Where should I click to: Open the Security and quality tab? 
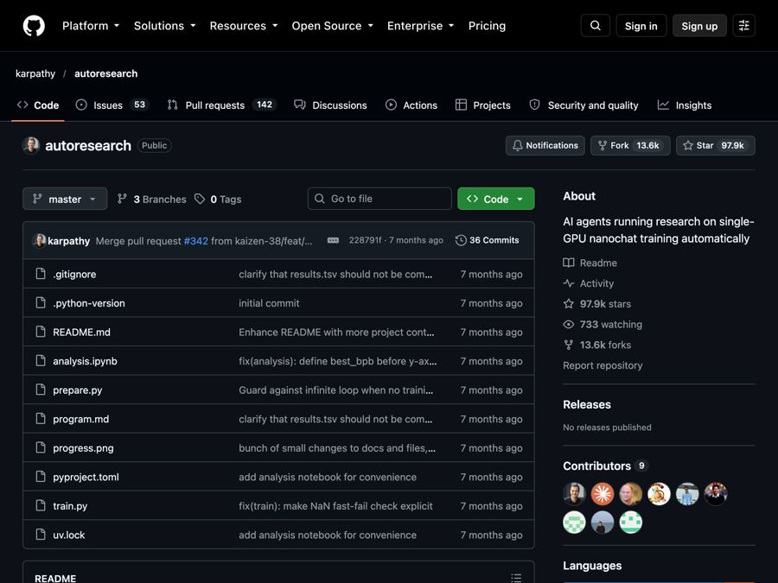[x=584, y=105]
